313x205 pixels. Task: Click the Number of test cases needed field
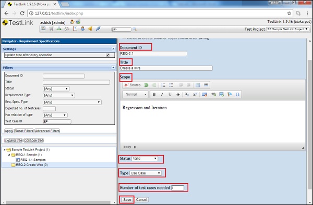[x=177, y=188]
